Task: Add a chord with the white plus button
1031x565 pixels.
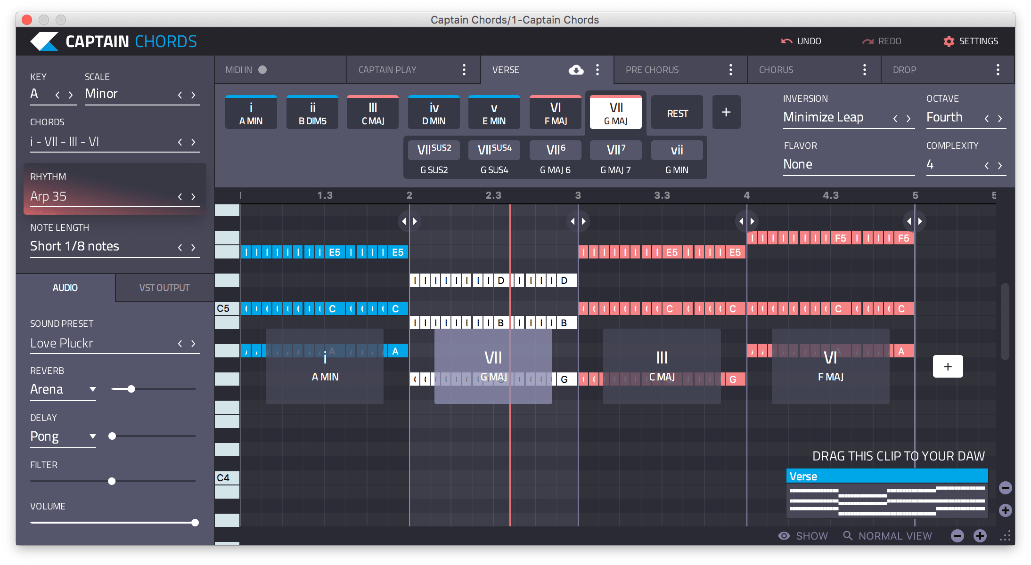Action: (948, 366)
